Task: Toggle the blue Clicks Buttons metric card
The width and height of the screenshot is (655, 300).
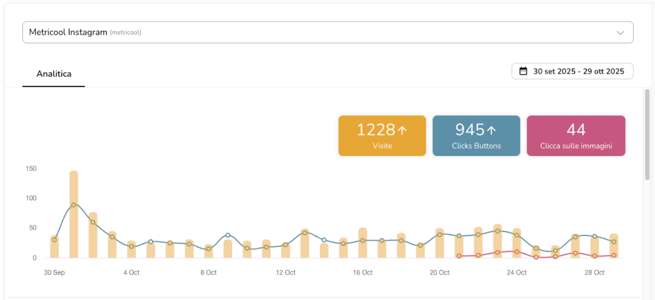Action: tap(476, 136)
